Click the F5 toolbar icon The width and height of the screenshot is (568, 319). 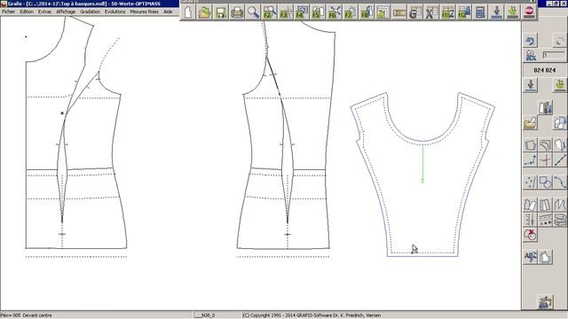pos(318,12)
